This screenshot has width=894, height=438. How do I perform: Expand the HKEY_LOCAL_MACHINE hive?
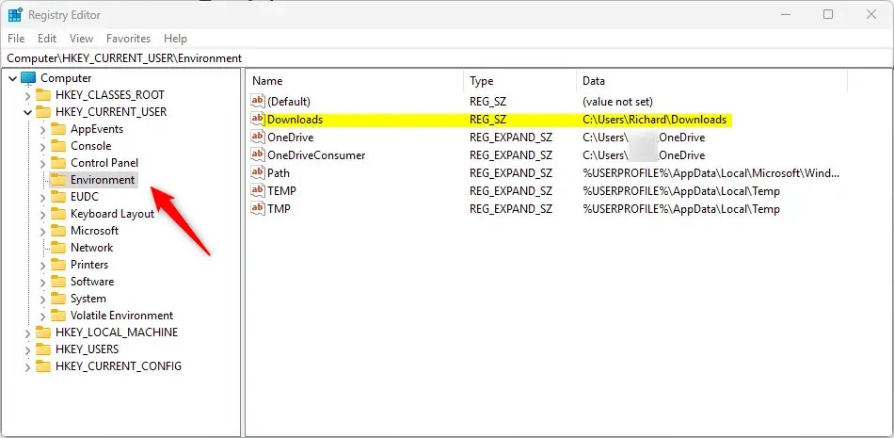coord(27,333)
